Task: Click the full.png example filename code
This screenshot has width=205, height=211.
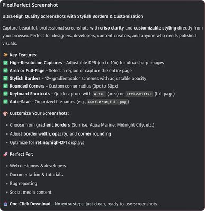Action: click(x=108, y=102)
